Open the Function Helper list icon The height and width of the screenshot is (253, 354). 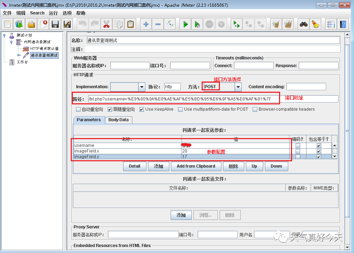click(x=331, y=24)
